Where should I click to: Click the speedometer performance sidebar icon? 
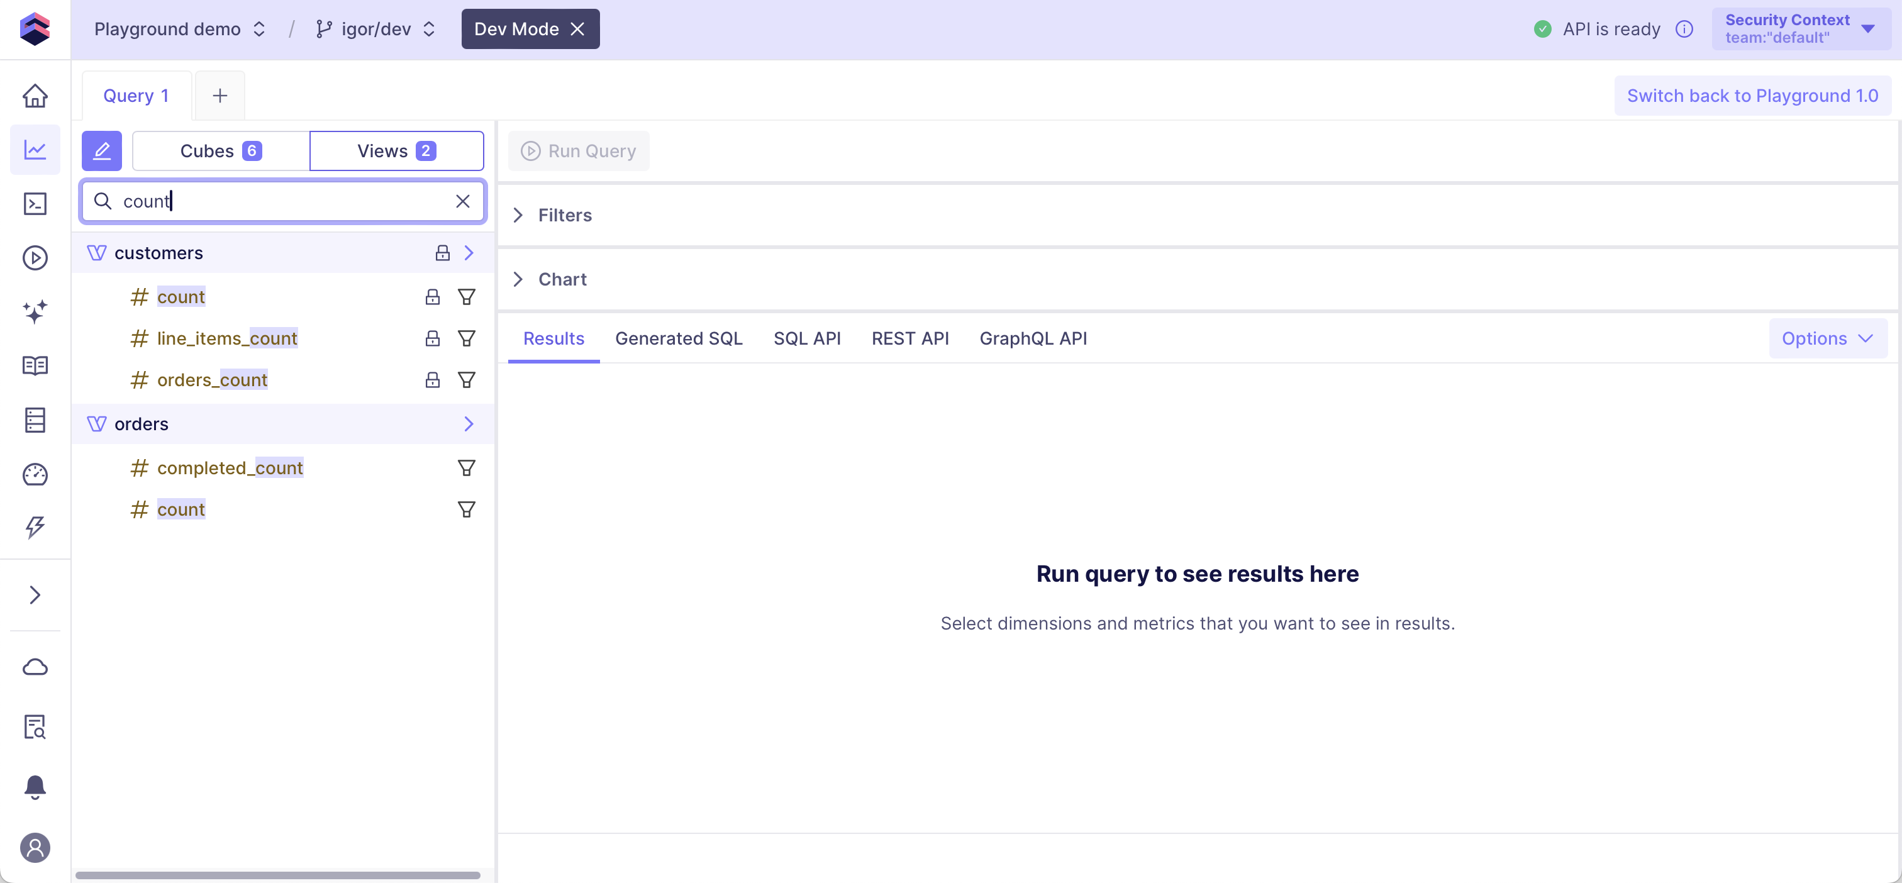(35, 474)
